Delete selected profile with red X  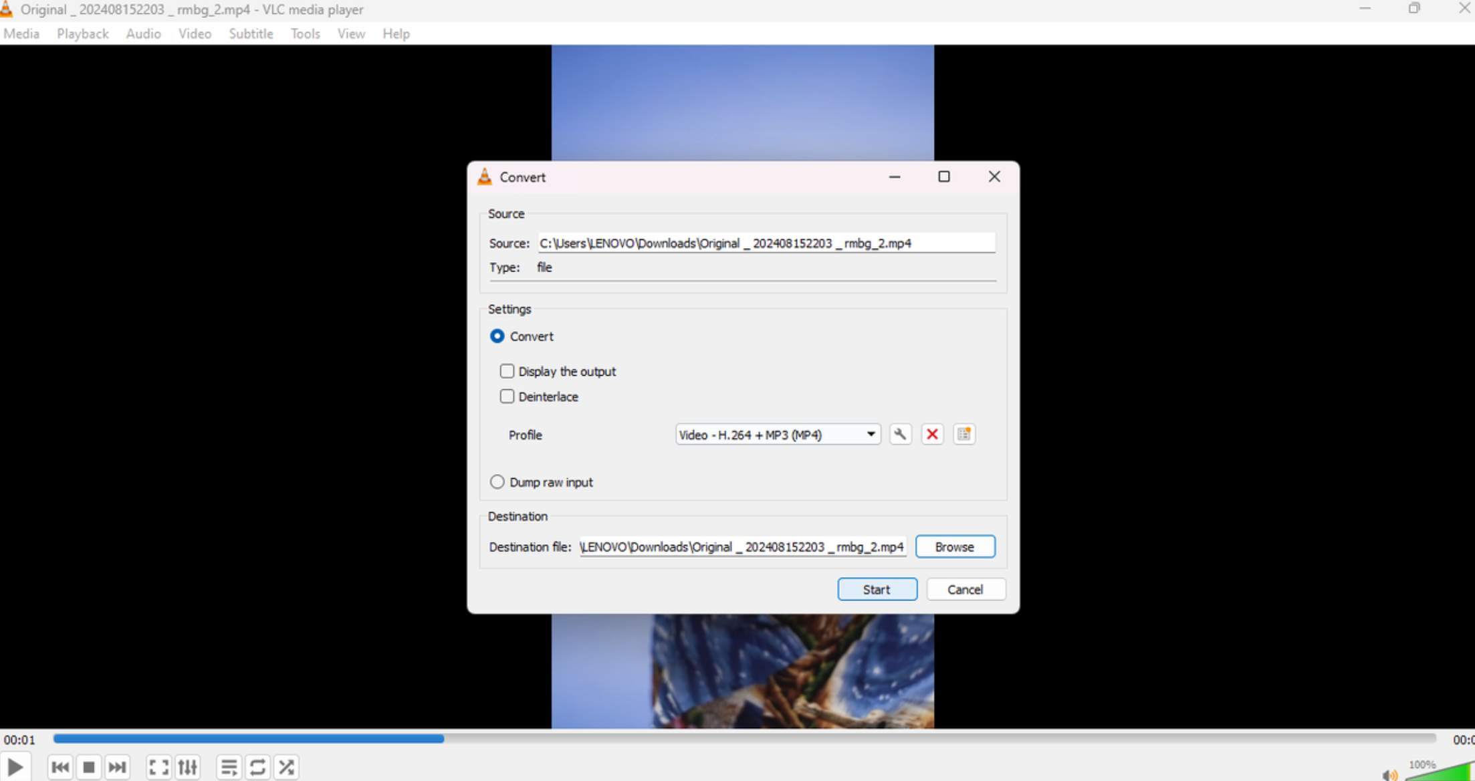pyautogui.click(x=932, y=435)
